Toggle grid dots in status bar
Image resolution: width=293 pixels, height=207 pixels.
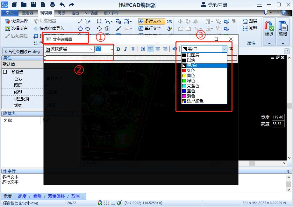(106, 203)
